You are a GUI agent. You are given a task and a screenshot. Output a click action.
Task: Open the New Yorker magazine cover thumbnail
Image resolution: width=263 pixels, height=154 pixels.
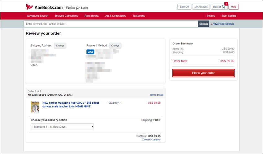tap(35, 107)
